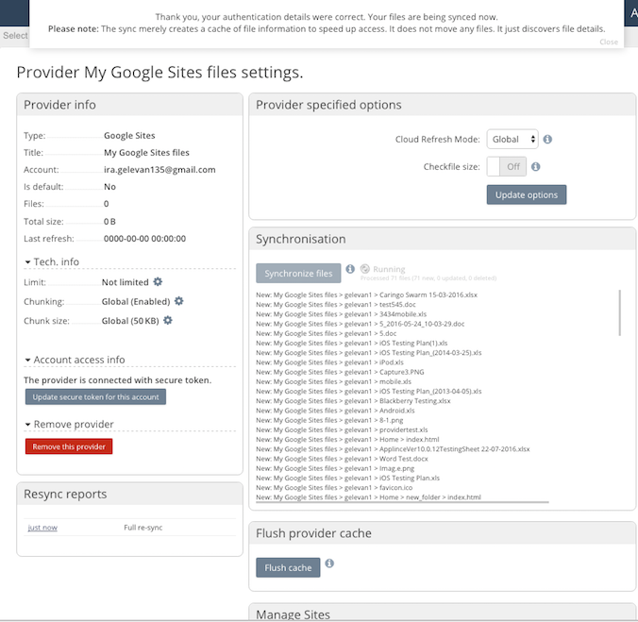Click Update secure token for this account

95,397
